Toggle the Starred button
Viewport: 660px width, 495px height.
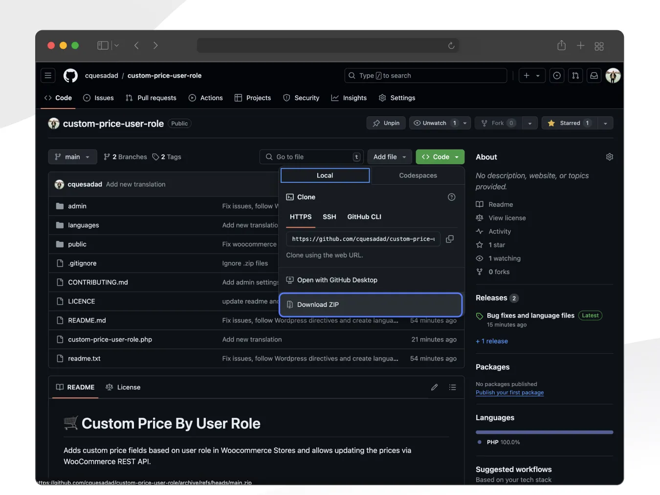coord(570,123)
